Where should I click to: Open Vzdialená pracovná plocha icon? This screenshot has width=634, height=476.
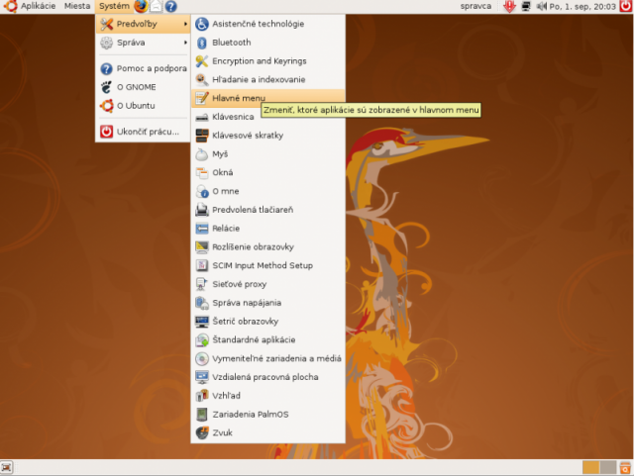click(202, 377)
